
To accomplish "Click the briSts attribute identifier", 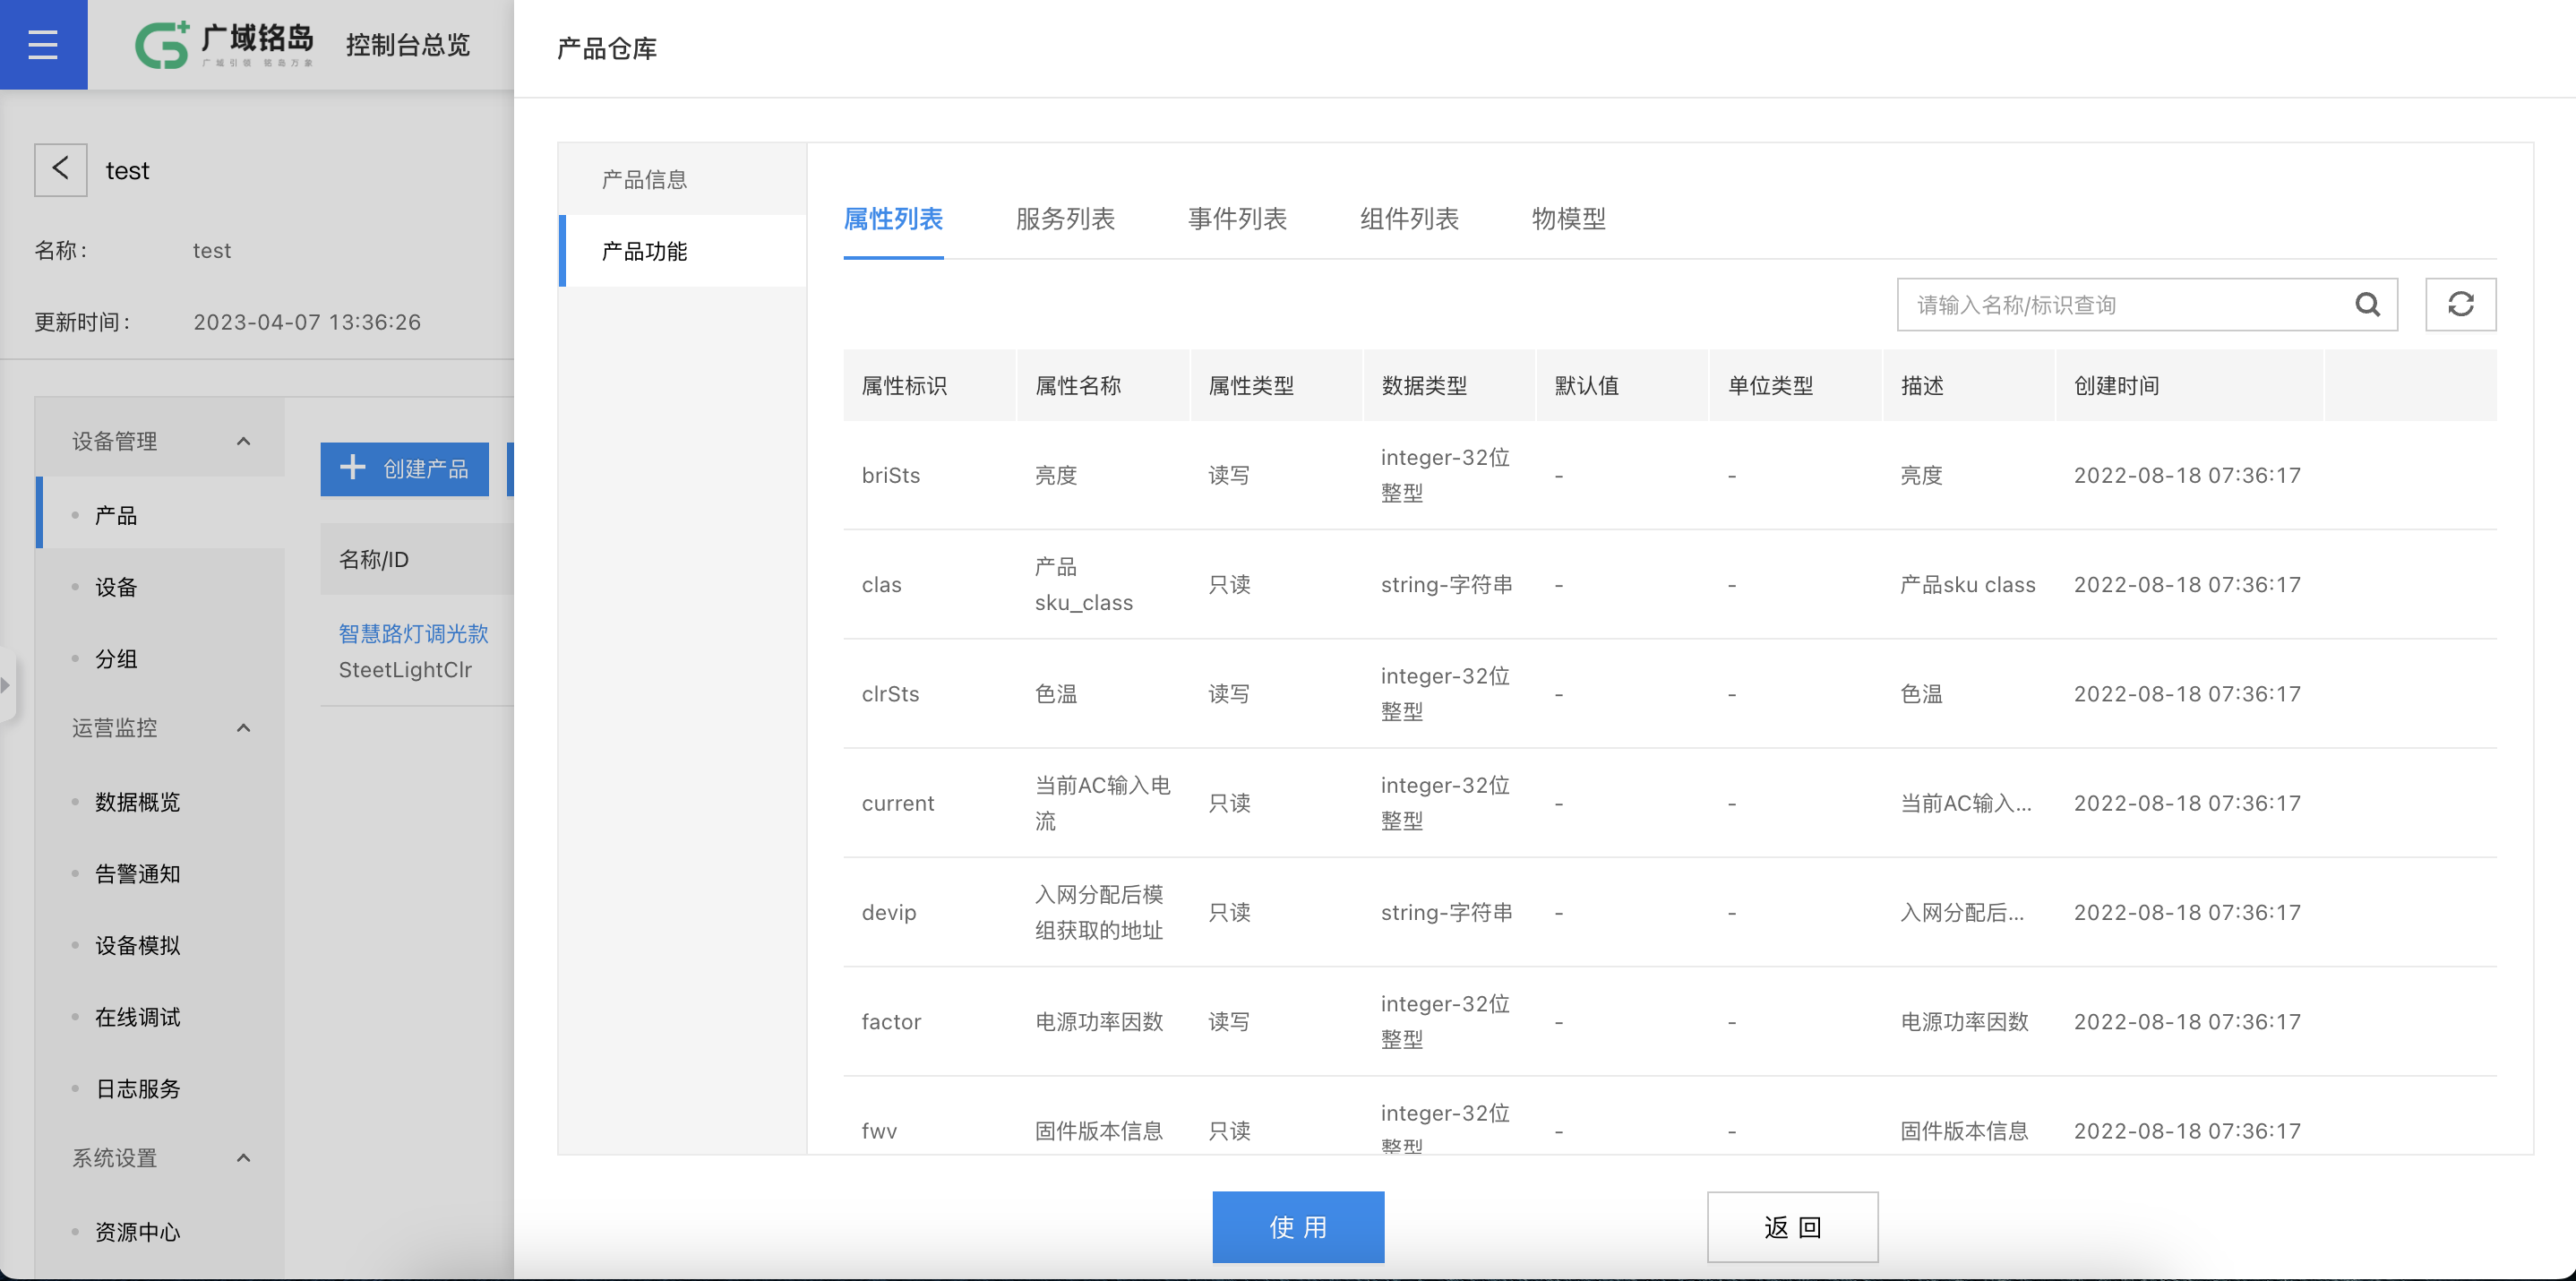I will (x=890, y=475).
